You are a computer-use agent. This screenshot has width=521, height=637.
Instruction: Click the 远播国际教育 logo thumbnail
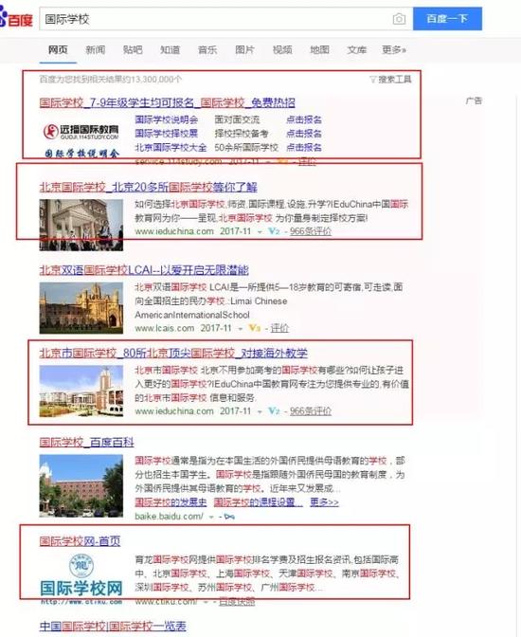81,140
